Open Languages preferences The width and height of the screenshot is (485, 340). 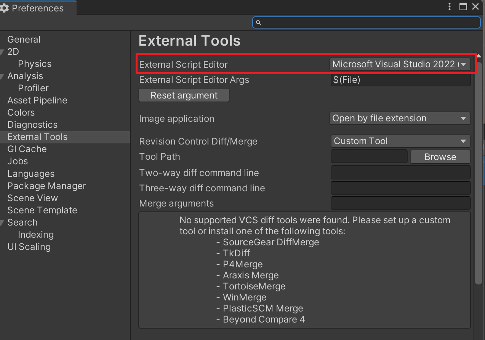coord(31,174)
